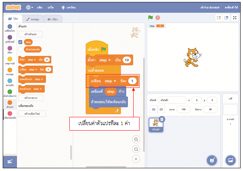Open the globe language dropdown

point(30,7)
